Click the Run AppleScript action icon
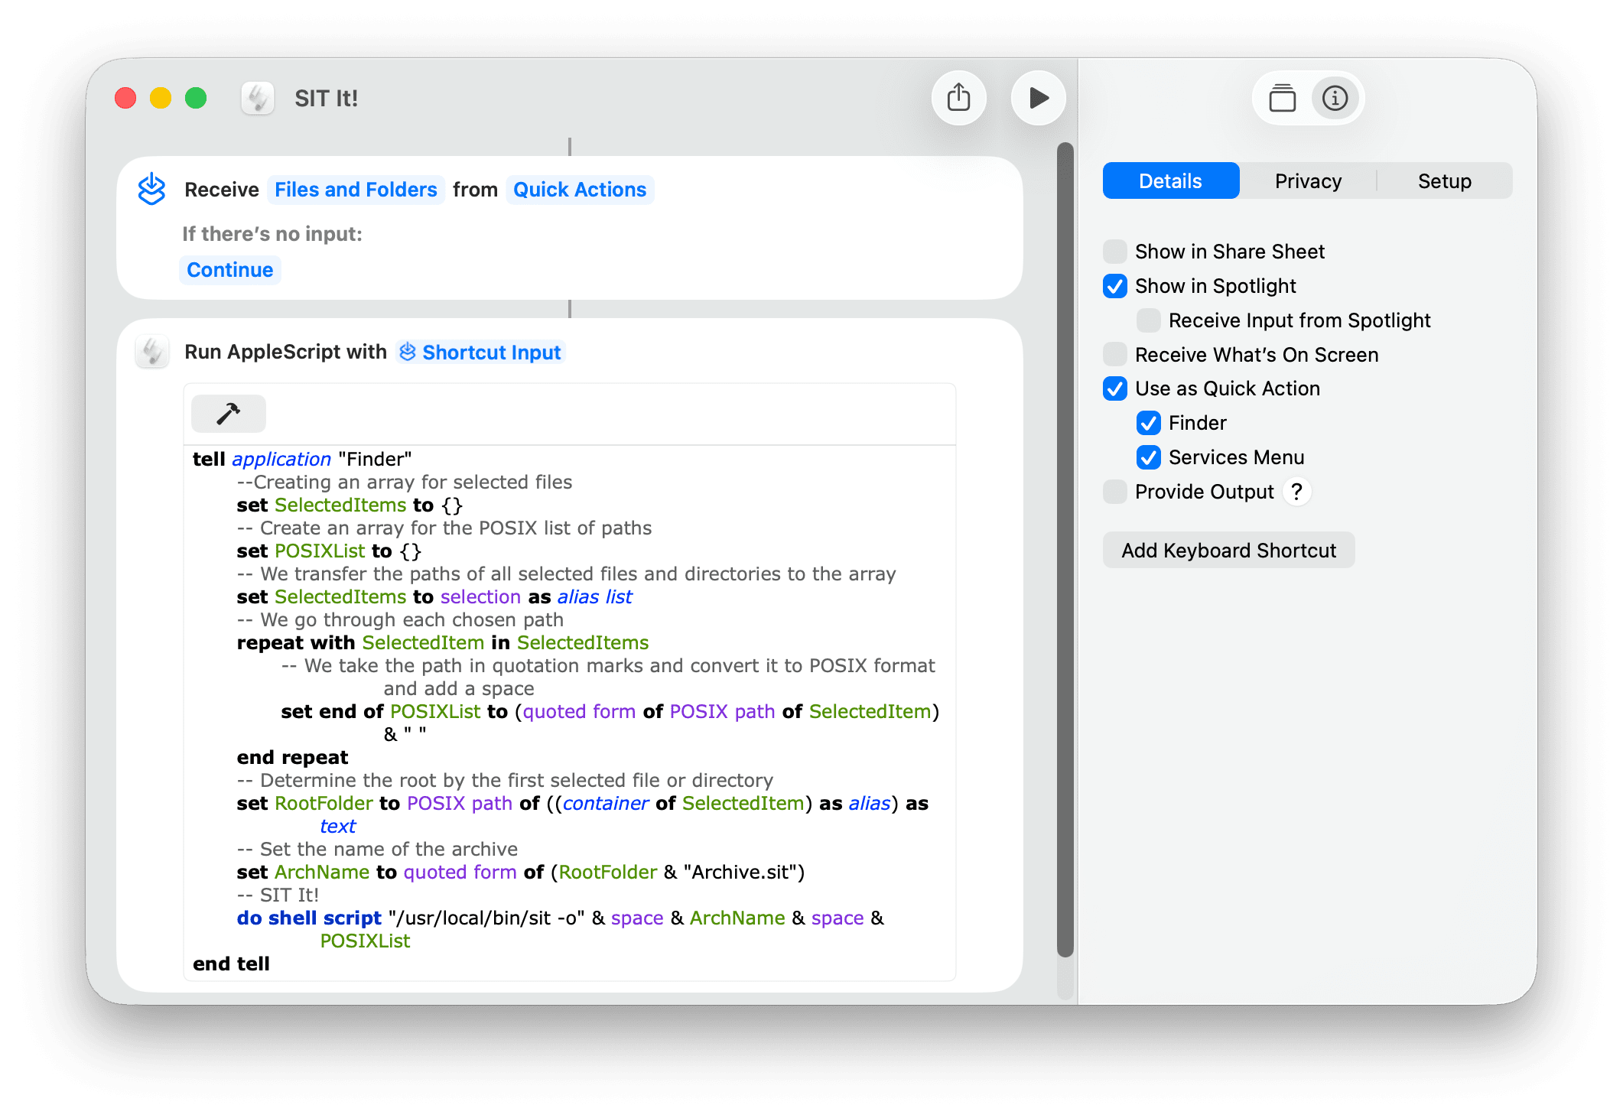Viewport: 1623px width, 1118px height. tap(152, 352)
